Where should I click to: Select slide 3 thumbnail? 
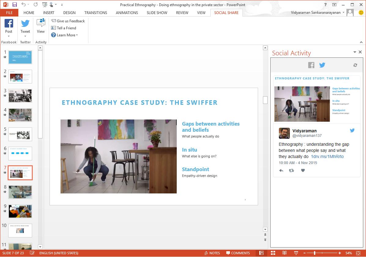click(20, 96)
